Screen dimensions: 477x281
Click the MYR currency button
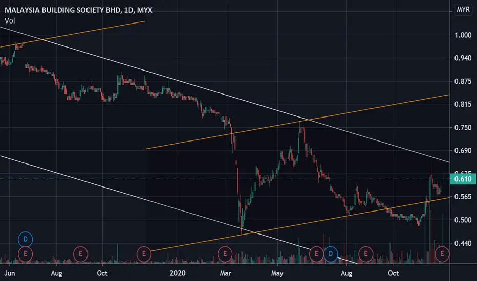463,10
